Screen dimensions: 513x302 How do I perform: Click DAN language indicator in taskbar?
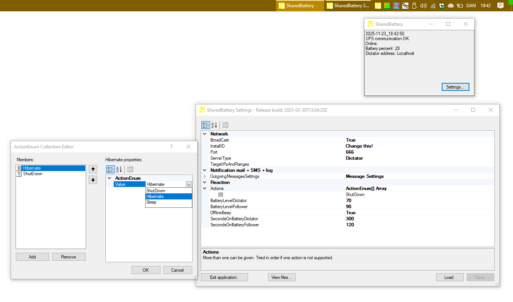point(471,6)
